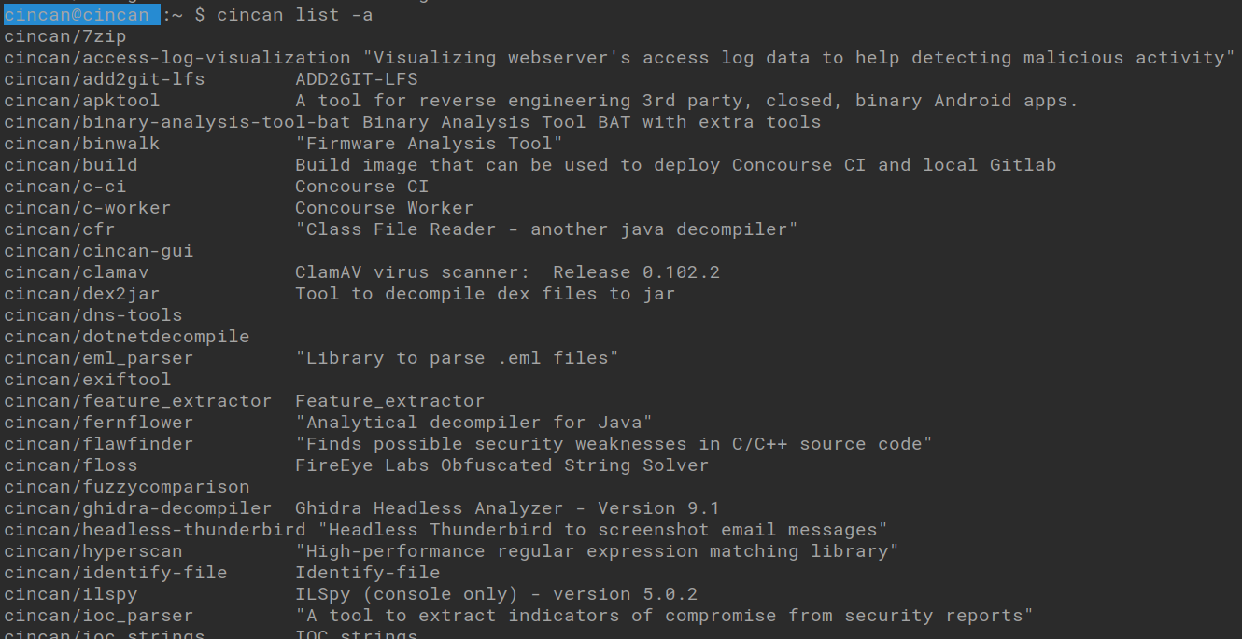Image resolution: width=1242 pixels, height=639 pixels.
Task: Click the cincan/add2git-lfs tool name
Action: pos(104,79)
